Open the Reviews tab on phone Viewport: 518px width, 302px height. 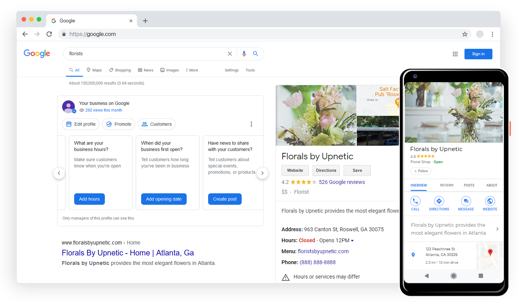[x=446, y=185]
